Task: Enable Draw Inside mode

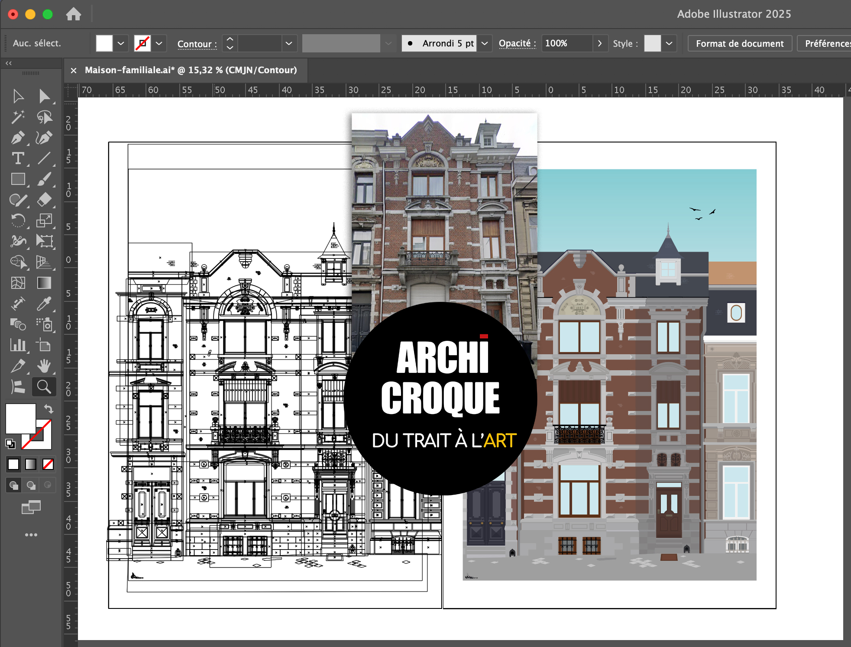Action: click(x=48, y=485)
